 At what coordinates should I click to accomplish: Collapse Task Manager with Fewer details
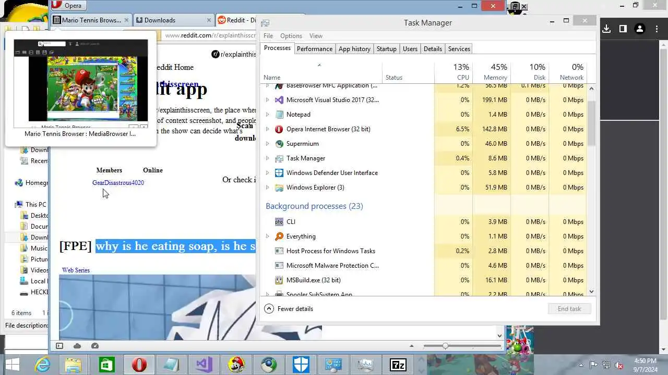pos(289,309)
